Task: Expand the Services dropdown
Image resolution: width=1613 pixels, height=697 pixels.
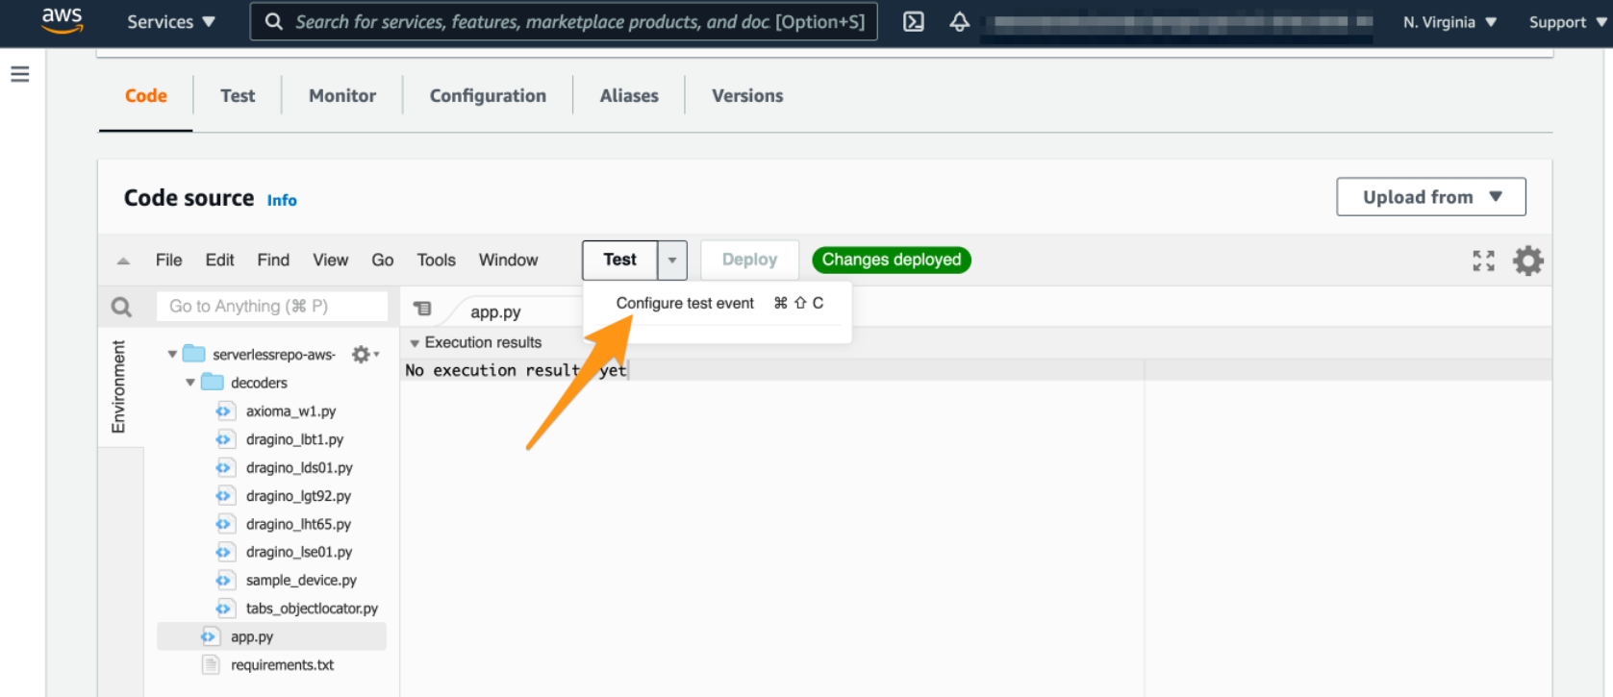Action: click(x=171, y=21)
